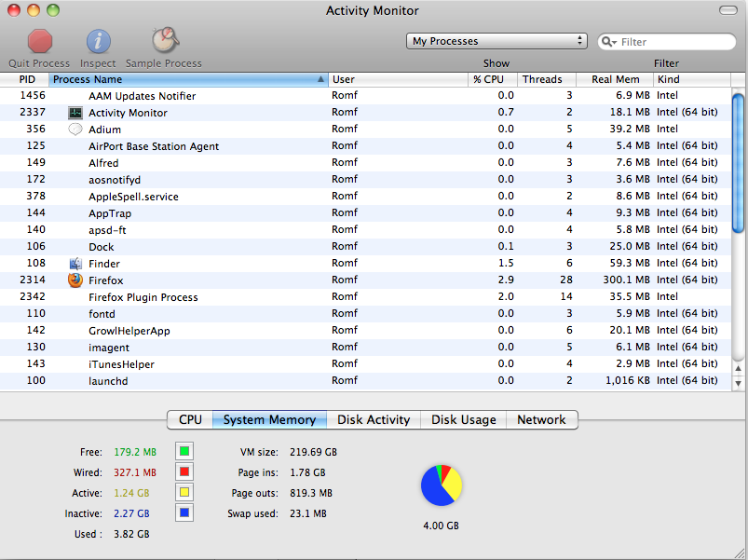Select the Dock process row
Image resolution: width=748 pixels, height=560 pixels.
point(365,247)
